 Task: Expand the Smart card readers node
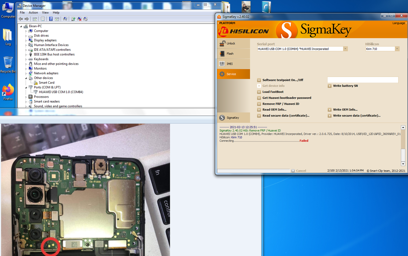26,101
